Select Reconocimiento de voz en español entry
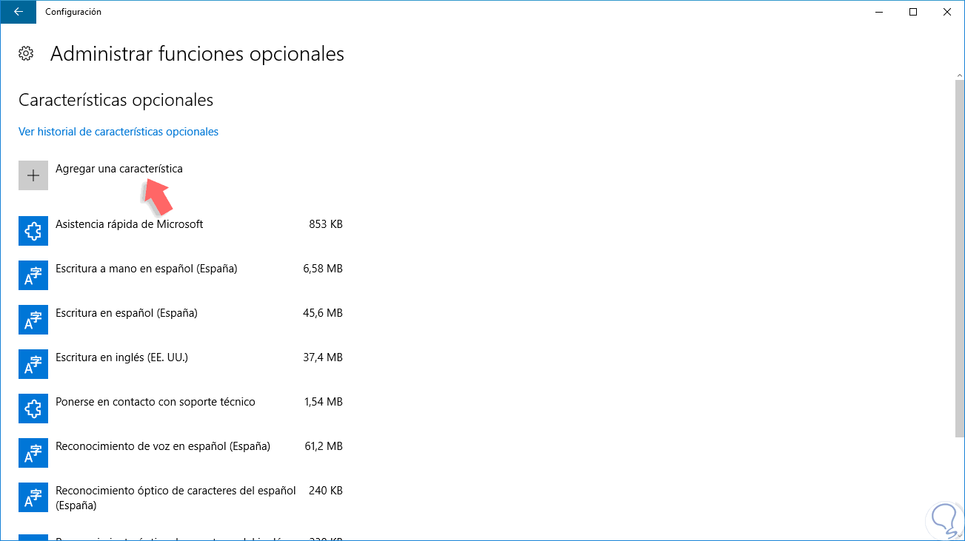The height and width of the screenshot is (541, 965). tap(163, 446)
